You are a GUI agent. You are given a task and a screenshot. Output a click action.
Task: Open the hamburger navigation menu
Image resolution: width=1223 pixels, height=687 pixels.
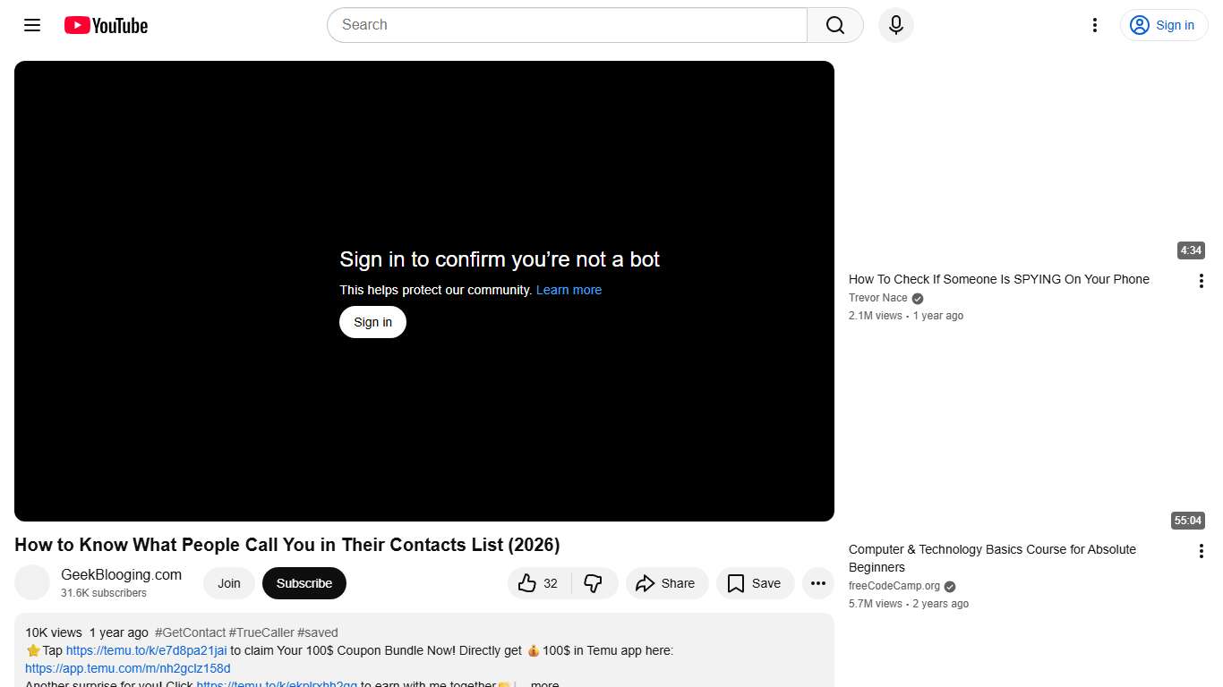[31, 25]
